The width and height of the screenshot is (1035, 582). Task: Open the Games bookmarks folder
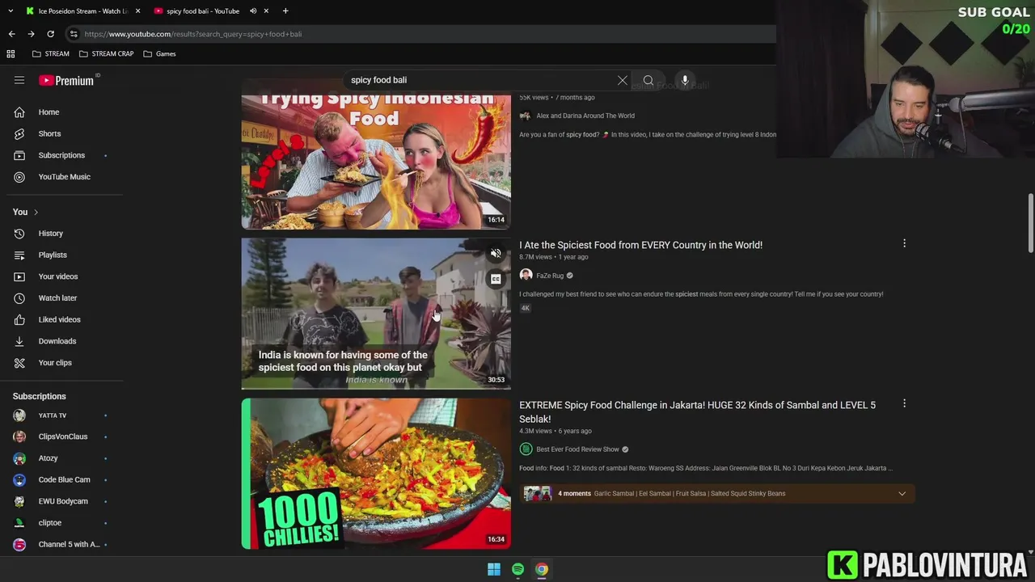click(159, 53)
